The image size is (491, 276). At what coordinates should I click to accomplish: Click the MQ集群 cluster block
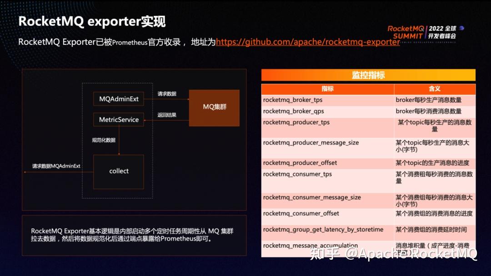[214, 107]
